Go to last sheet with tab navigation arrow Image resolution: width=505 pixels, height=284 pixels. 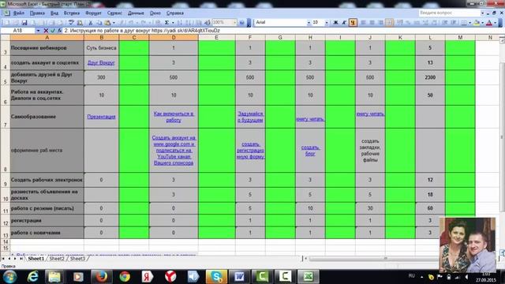[21, 259]
